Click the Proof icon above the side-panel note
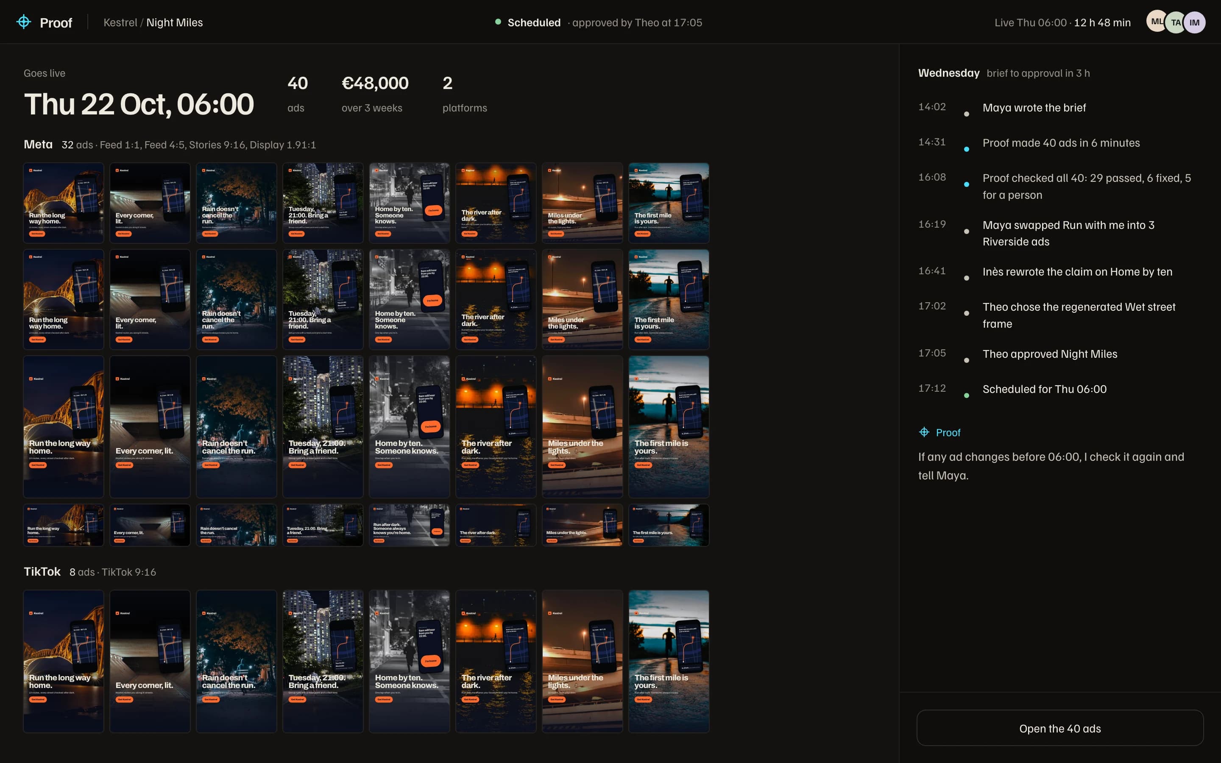Screen dimensions: 1221x763 [x=924, y=432]
